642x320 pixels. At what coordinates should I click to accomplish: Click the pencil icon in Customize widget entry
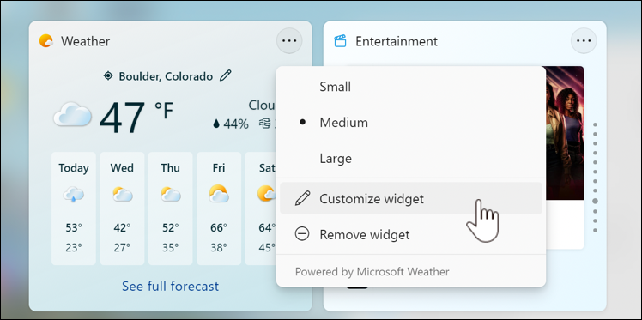point(302,198)
